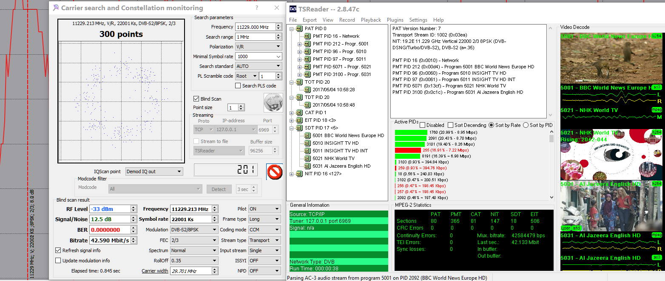Open the Export menu
The image size is (665, 281).
310,20
